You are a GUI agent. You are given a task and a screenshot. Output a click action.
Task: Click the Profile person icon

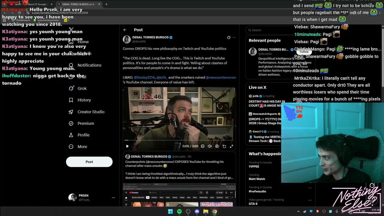pyautogui.click(x=71, y=135)
